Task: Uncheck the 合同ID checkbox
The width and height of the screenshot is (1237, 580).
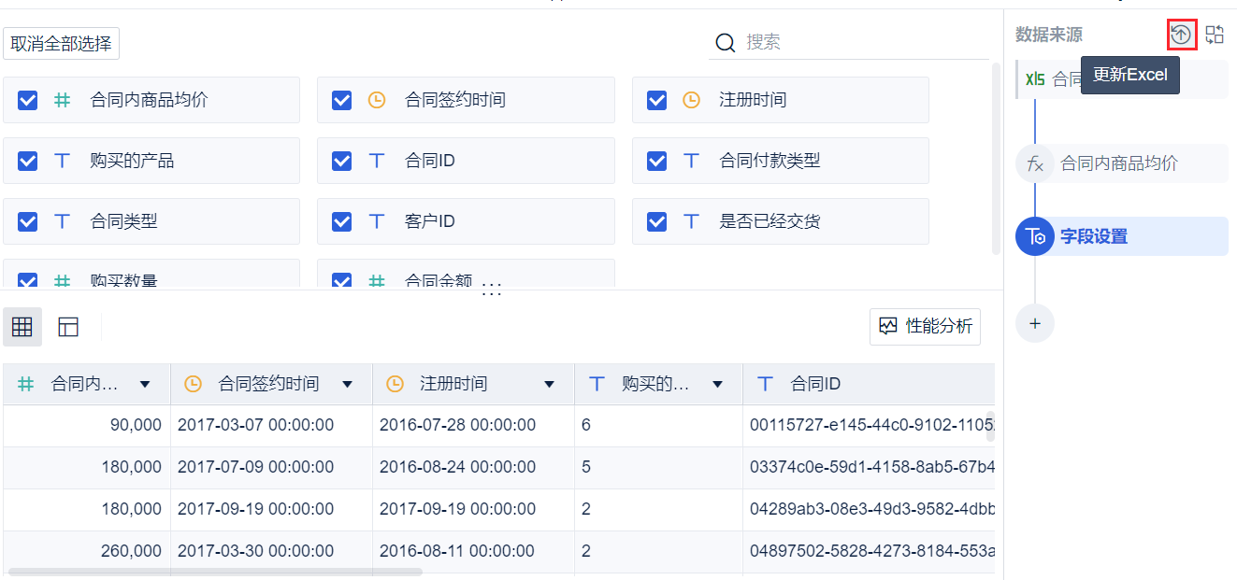Action: point(342,161)
